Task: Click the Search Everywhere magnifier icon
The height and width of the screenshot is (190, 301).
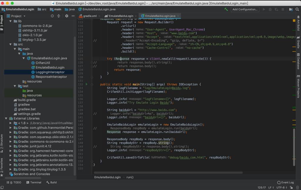Action: [297, 9]
